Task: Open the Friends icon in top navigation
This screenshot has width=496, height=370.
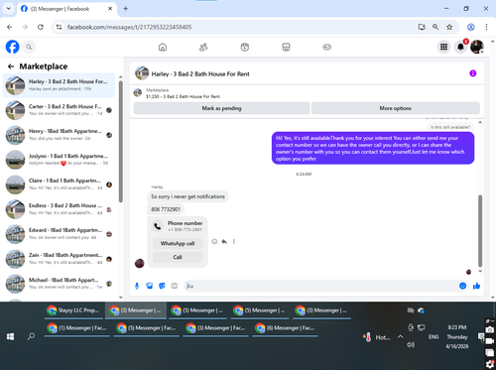Action: pos(203,47)
